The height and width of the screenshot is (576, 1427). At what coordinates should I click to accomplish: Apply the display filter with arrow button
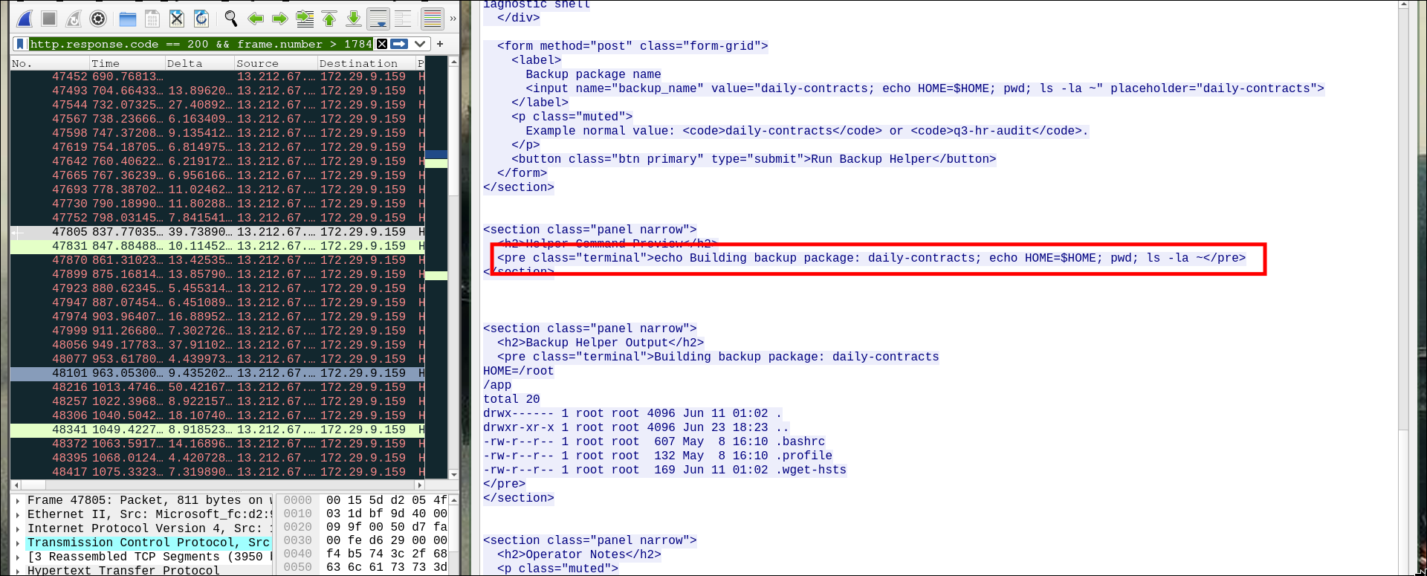(399, 44)
